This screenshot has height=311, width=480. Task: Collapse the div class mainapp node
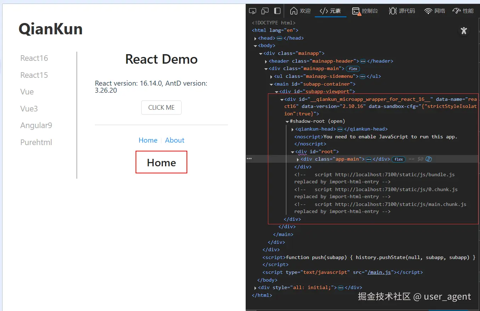(x=261, y=53)
